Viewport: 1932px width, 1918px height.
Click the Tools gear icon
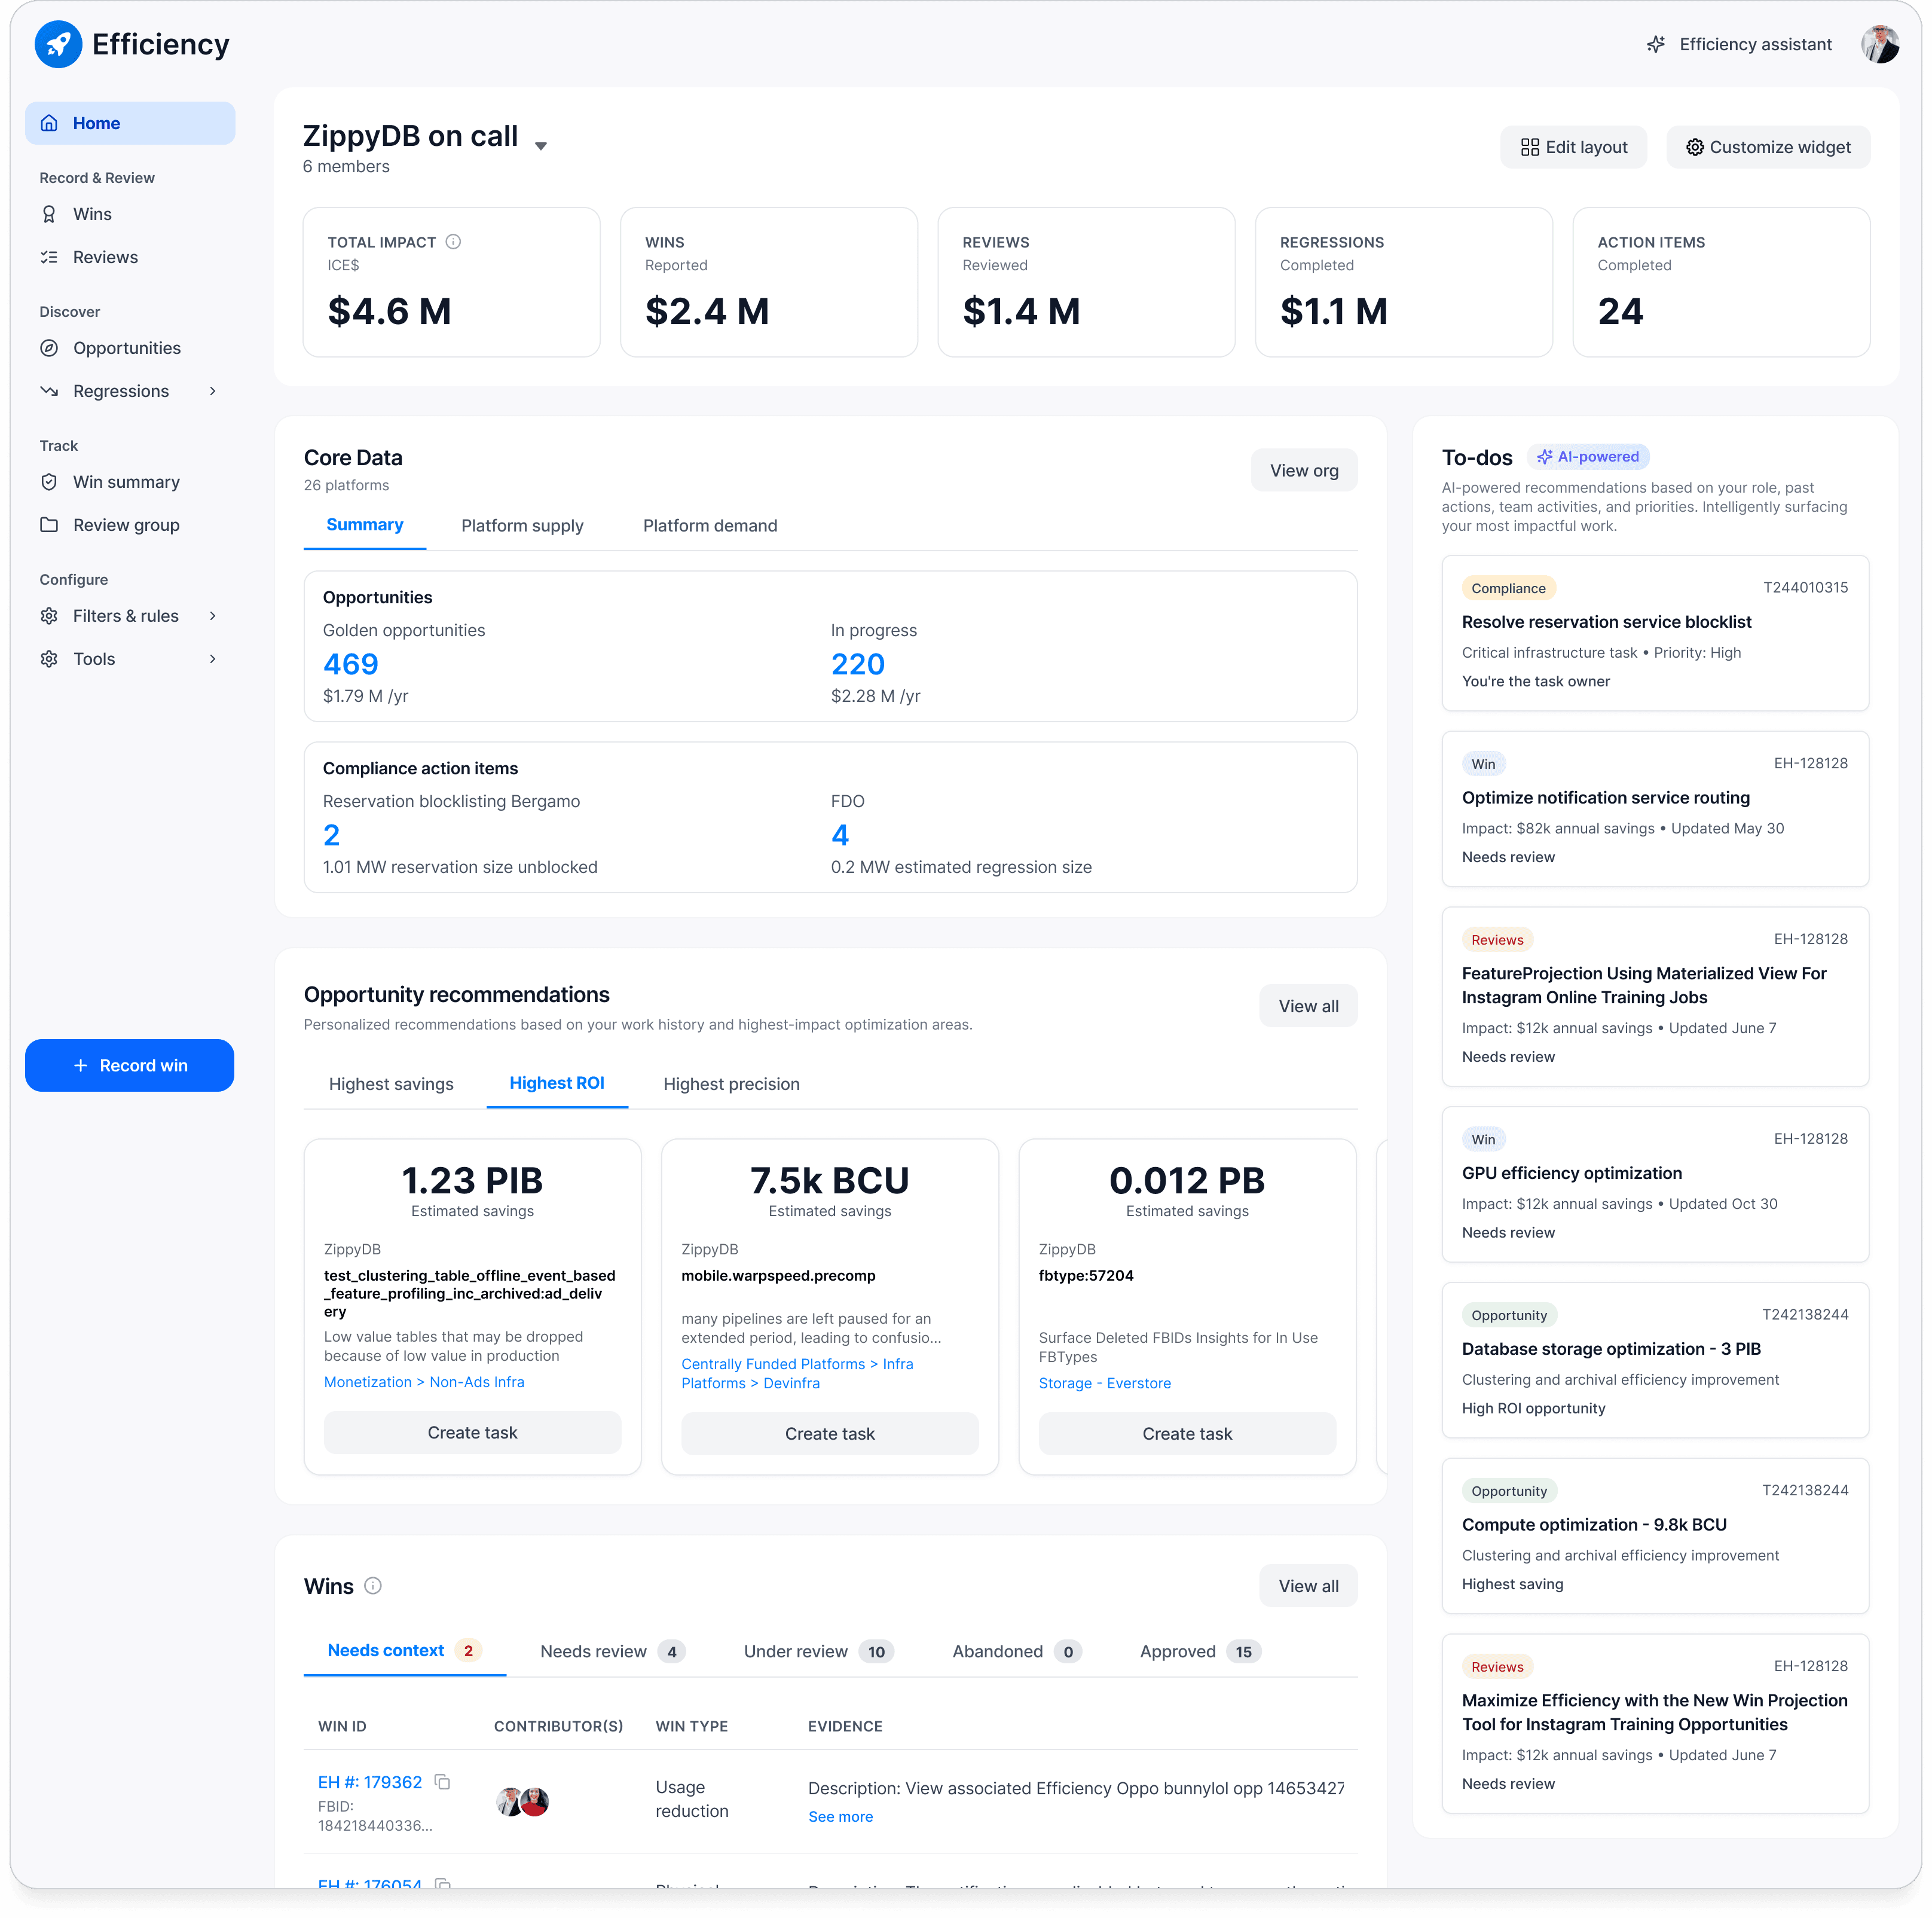(48, 659)
